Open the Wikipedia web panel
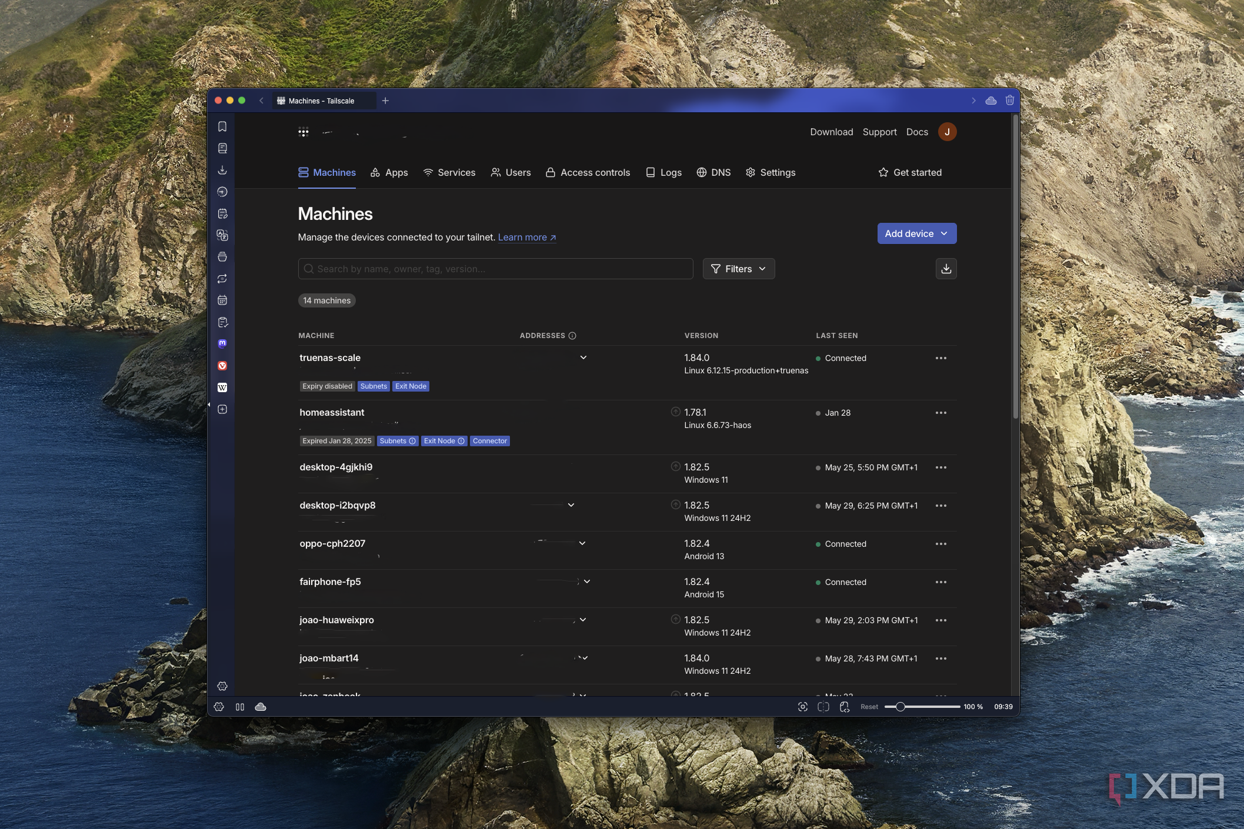This screenshot has height=829, width=1244. [x=222, y=387]
